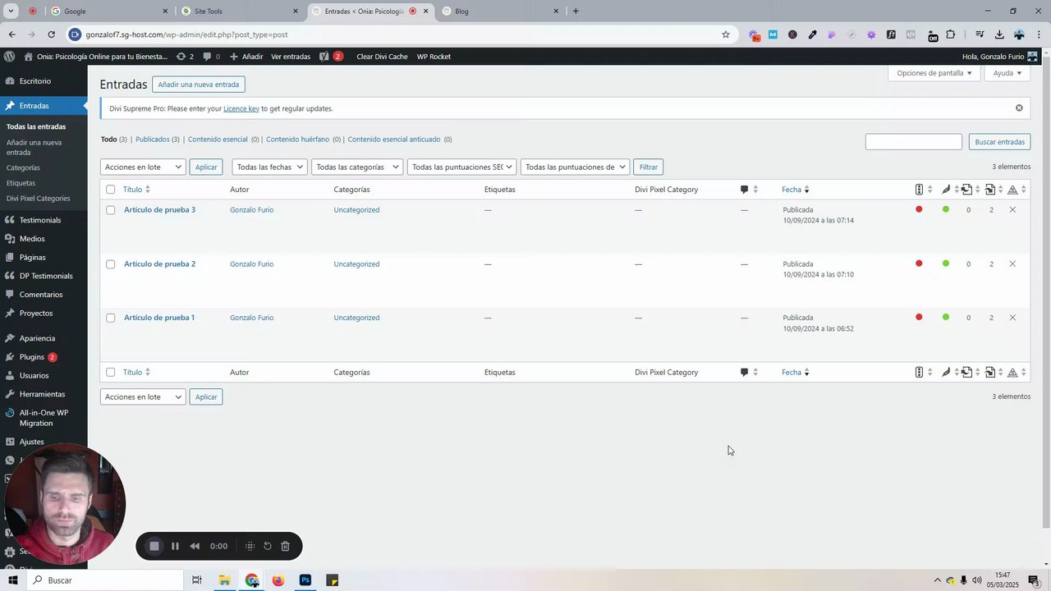Click Buscar entradas button
Viewport: 1051px width, 591px height.
pyautogui.click(x=999, y=142)
